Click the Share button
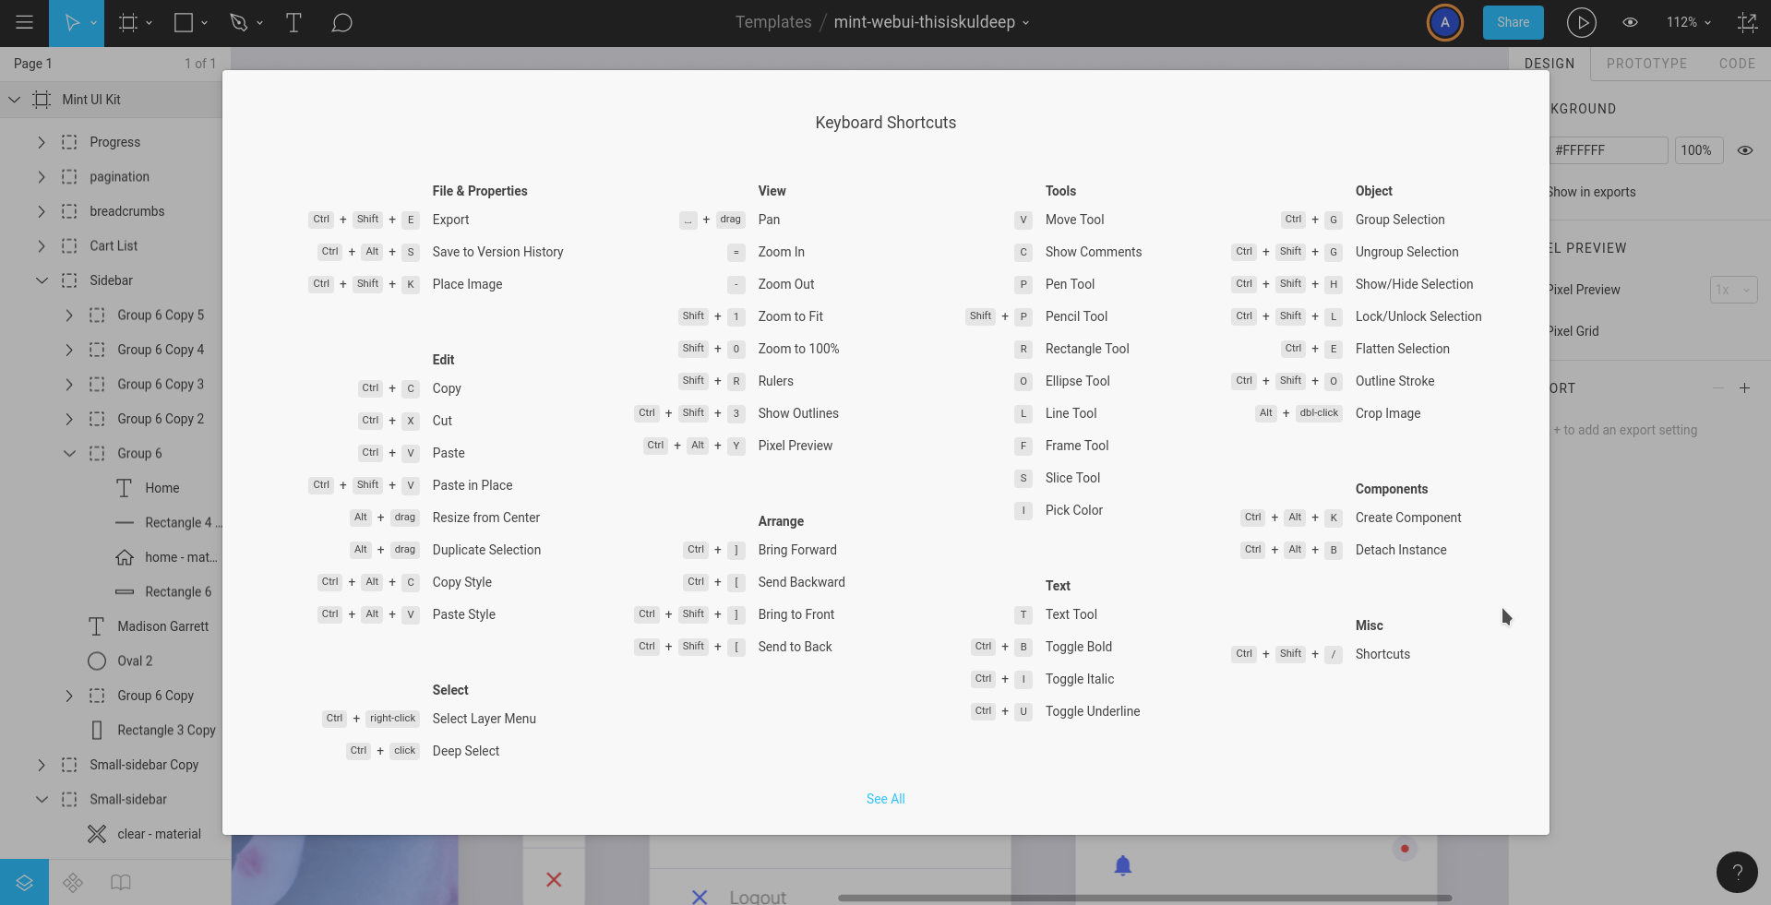The image size is (1771, 905). (x=1514, y=22)
